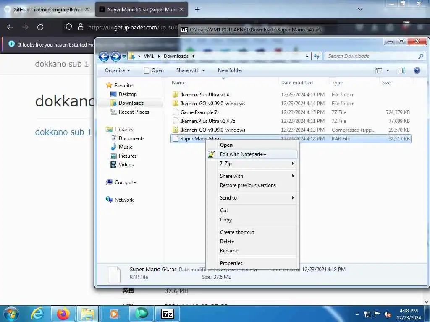Image resolution: width=430 pixels, height=322 pixels.
Task: Select Ikemen_GO-v0.99.0-windows compressed zip file
Action: coord(291,130)
